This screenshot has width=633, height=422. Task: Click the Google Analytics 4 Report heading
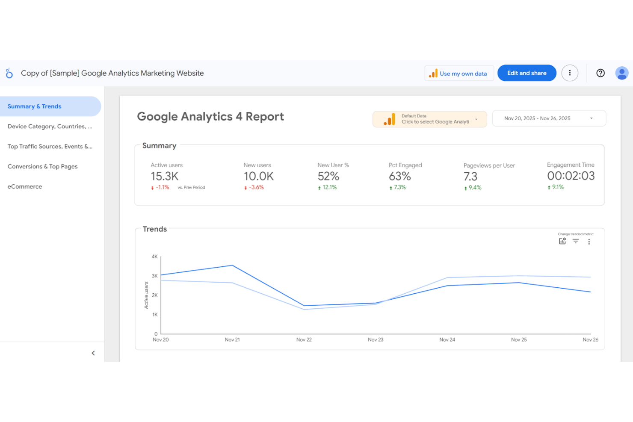pyautogui.click(x=210, y=117)
